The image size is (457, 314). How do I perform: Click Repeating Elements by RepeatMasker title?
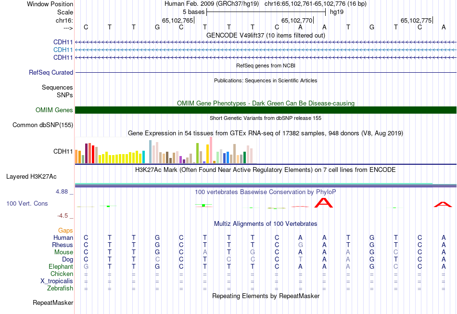pos(266,296)
